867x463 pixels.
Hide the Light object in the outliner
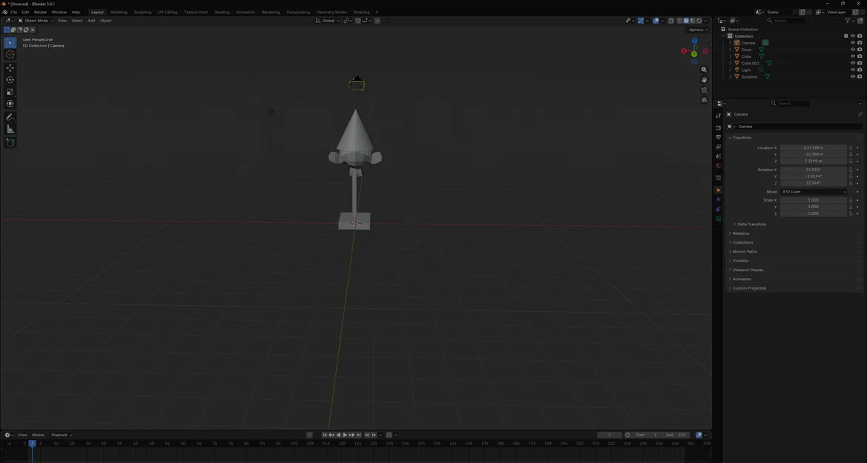coord(853,70)
